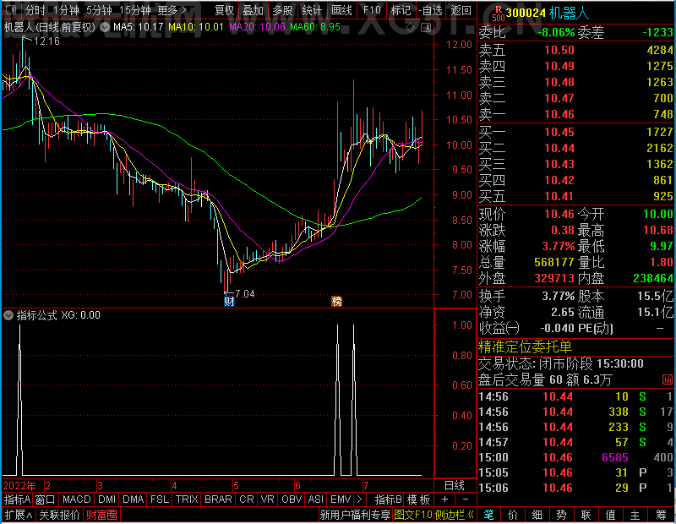Click the panel layout icon at the top-left corner

click(12, 9)
